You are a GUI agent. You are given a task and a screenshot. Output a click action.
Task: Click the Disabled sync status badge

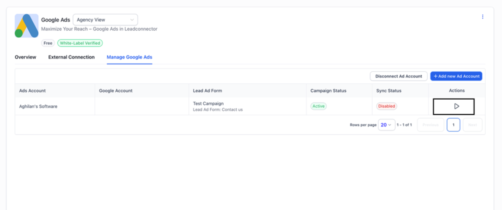[x=386, y=106]
